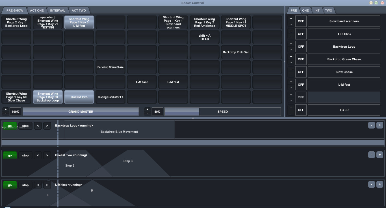The width and height of the screenshot is (386, 208).
Task: Open the INT tab in right panel
Action: pyautogui.click(x=317, y=10)
